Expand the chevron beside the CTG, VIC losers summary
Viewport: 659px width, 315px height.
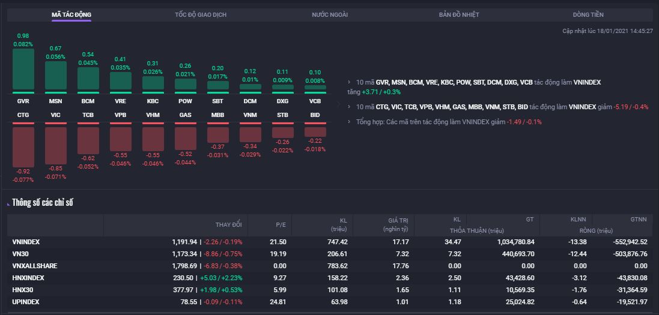pyautogui.click(x=350, y=107)
